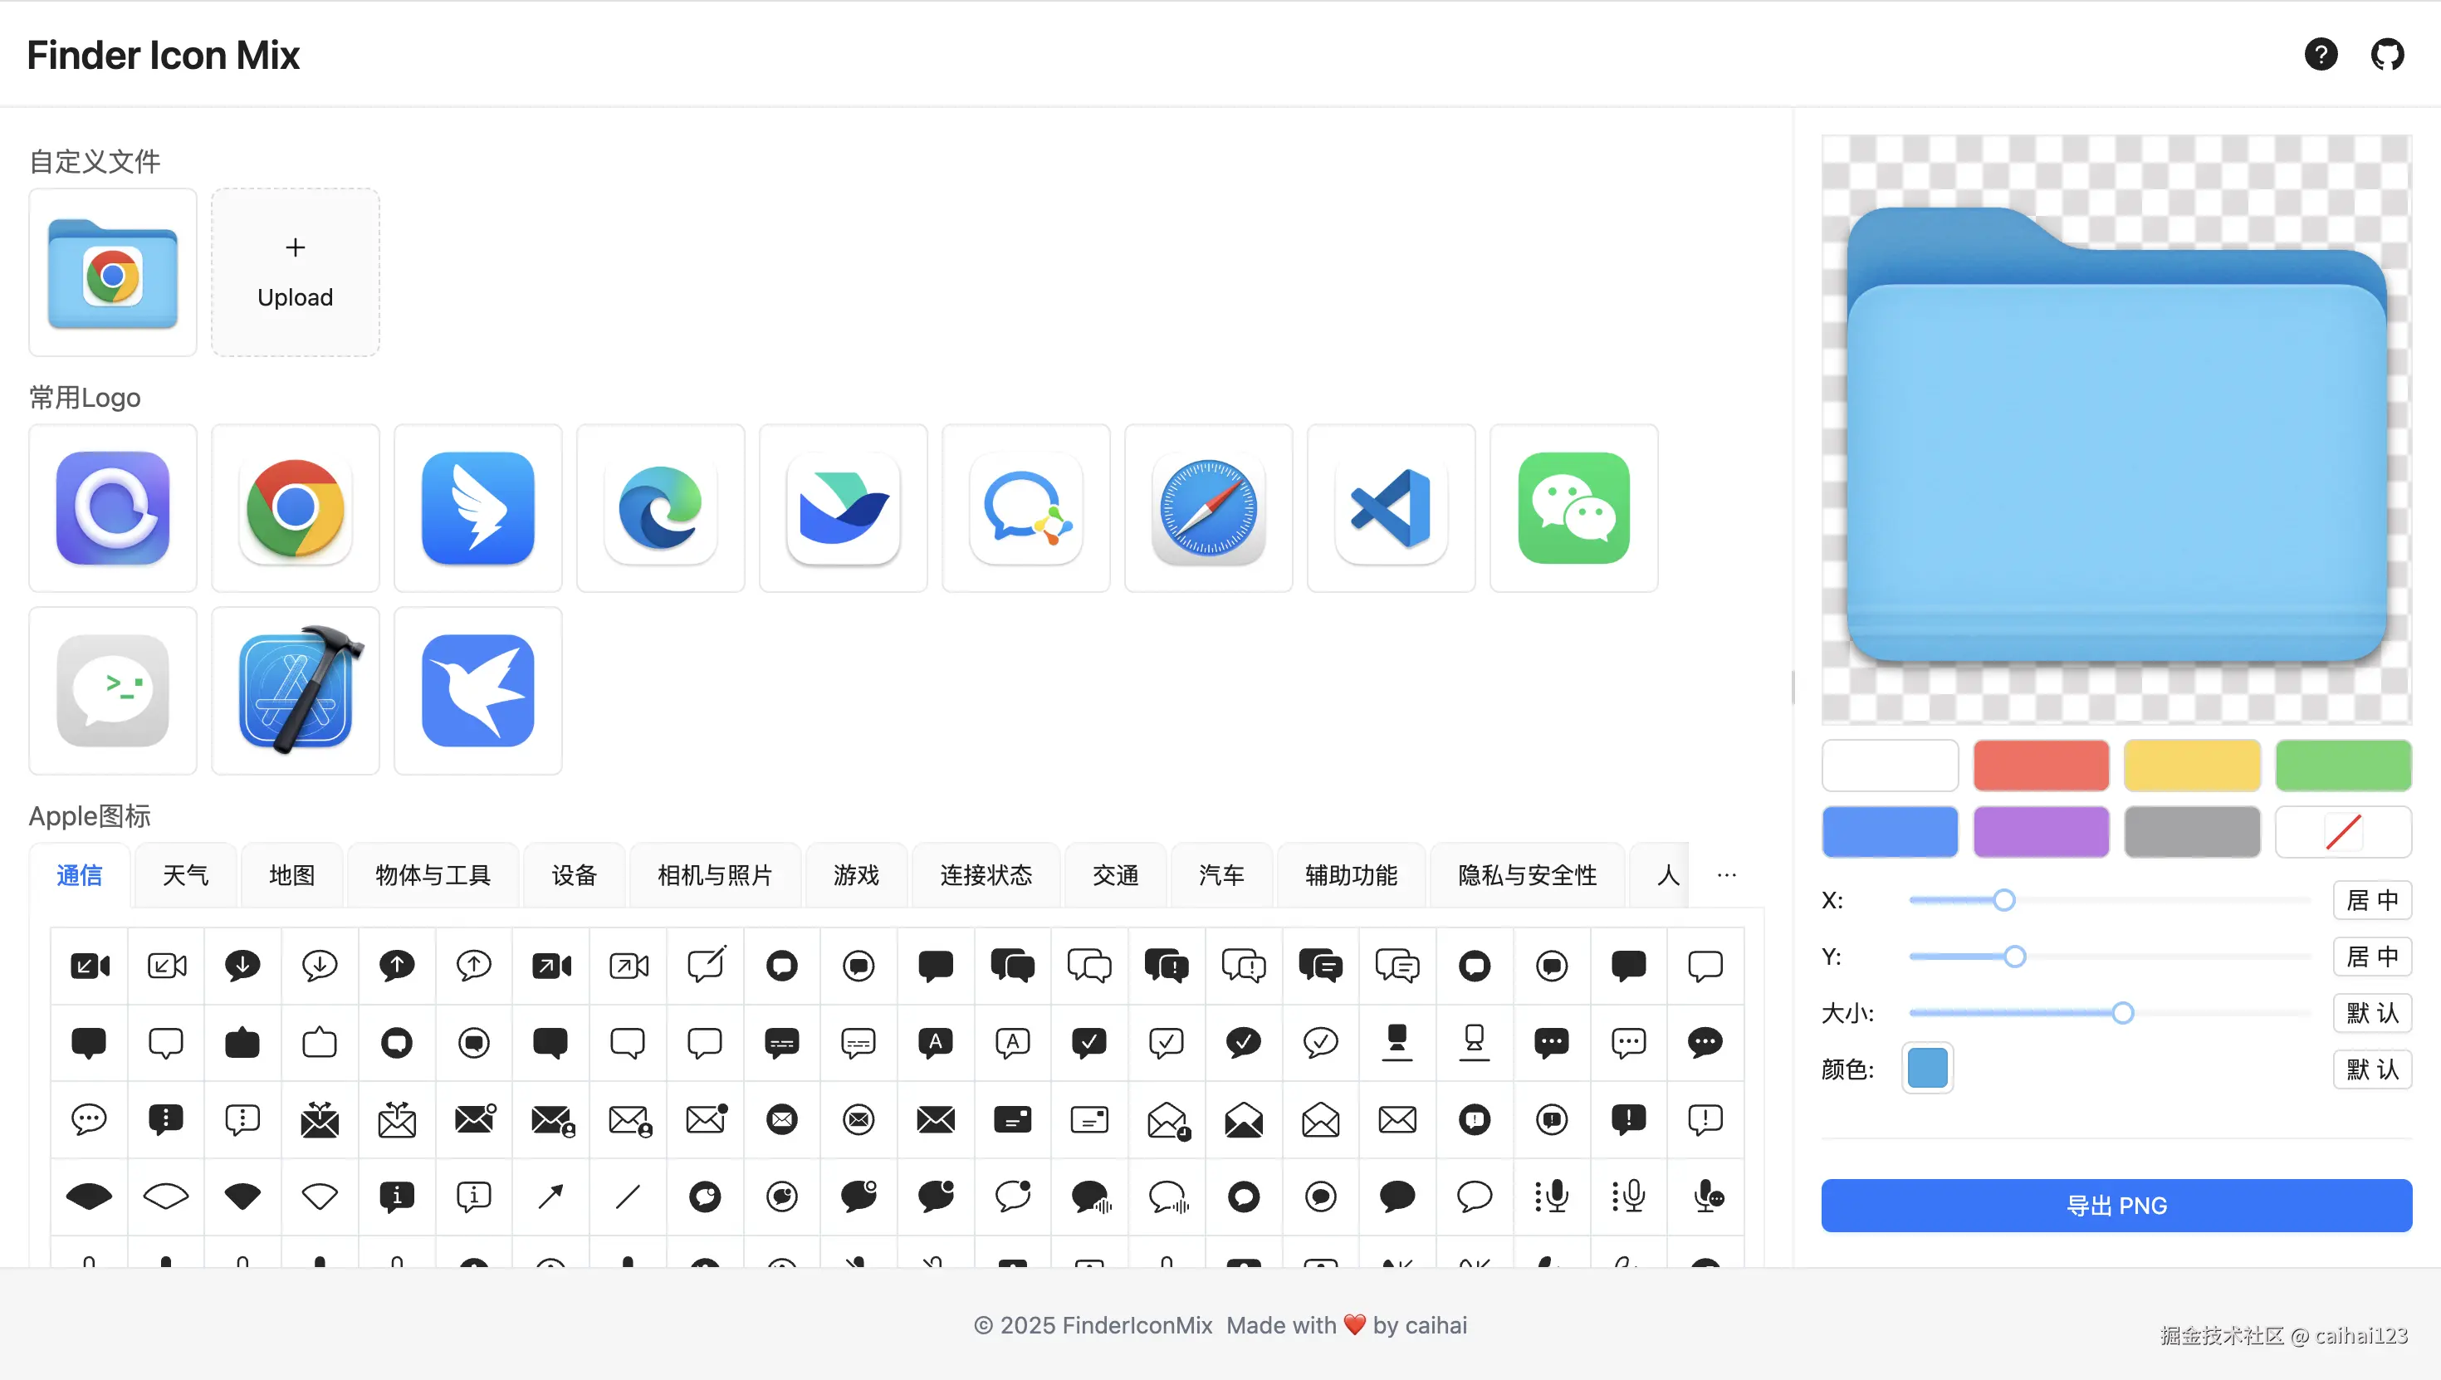Image resolution: width=2441 pixels, height=1380 pixels.
Task: Show more icon categories via the ellipsis
Action: tap(1726, 875)
